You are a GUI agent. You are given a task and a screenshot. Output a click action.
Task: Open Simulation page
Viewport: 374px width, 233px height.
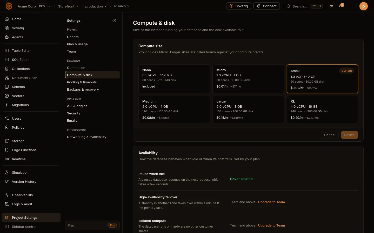[x=31, y=172]
